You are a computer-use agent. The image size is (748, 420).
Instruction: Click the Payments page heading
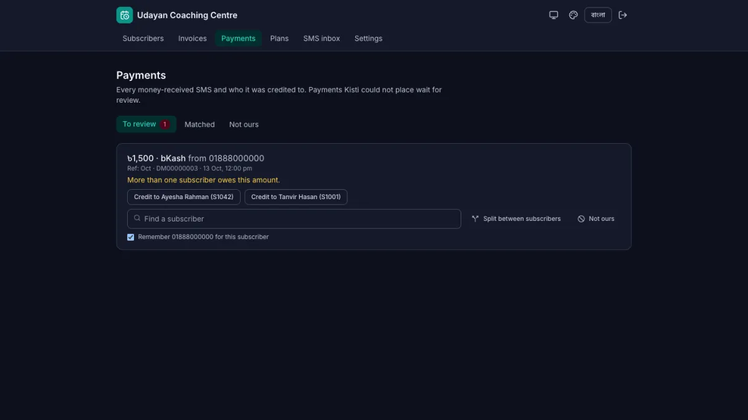pyautogui.click(x=141, y=75)
